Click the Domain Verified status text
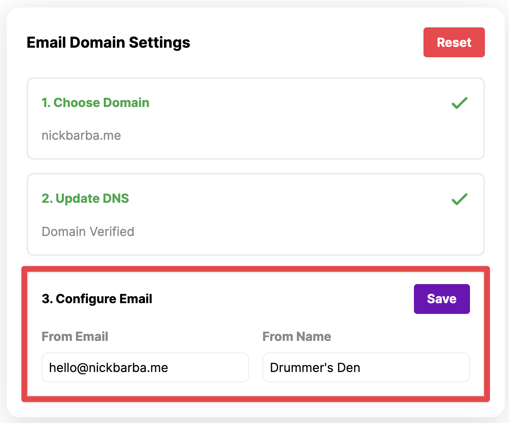This screenshot has height=423, width=509. pyautogui.click(x=88, y=231)
